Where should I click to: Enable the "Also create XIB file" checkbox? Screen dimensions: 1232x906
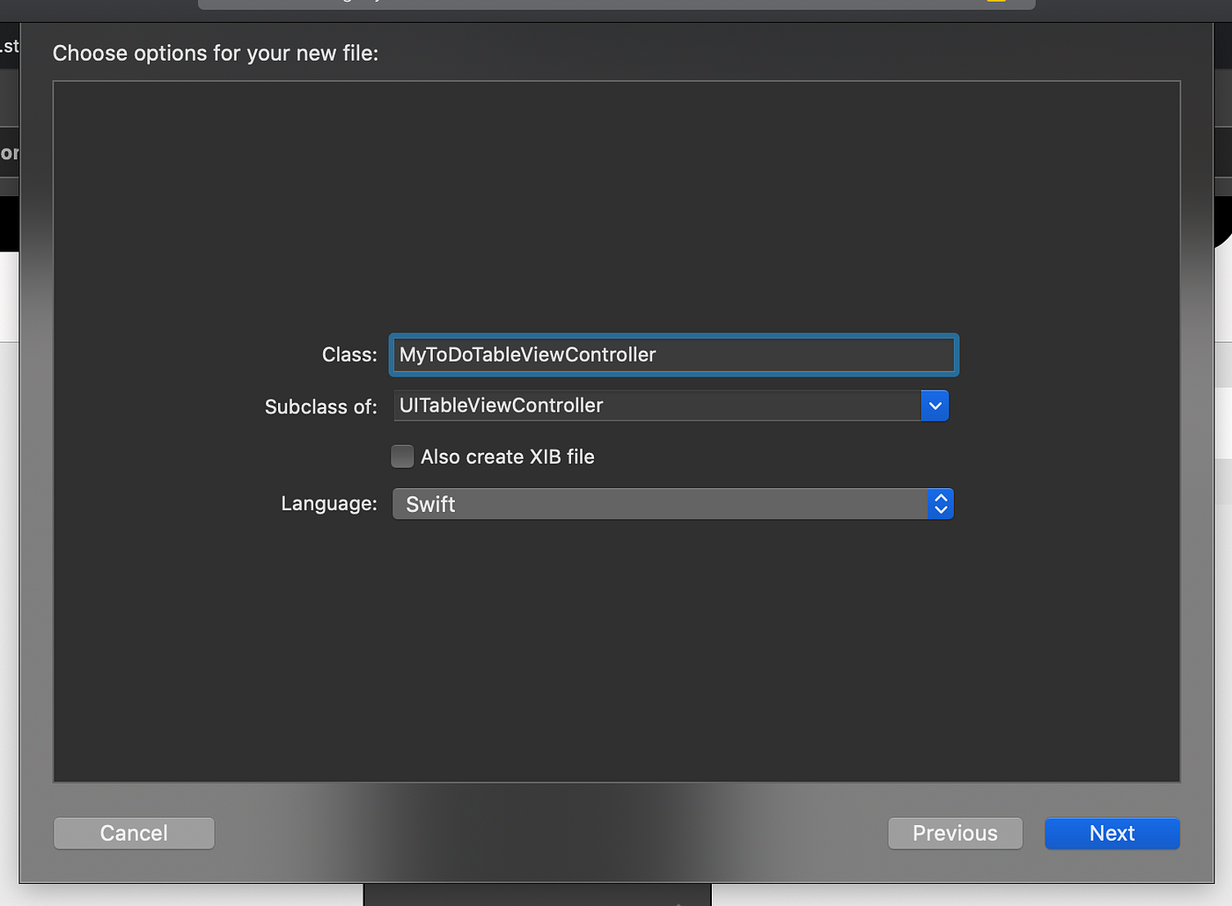pos(402,457)
